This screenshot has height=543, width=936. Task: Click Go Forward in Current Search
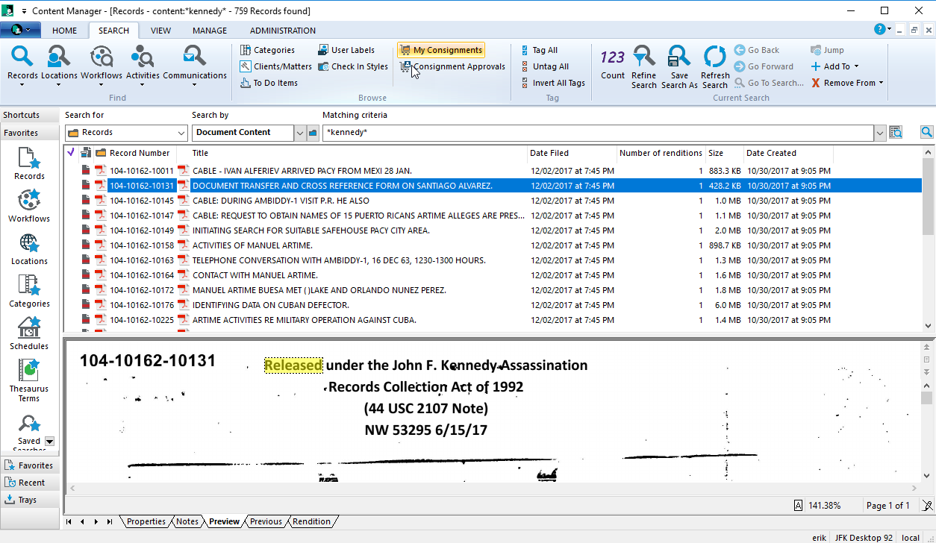[763, 66]
